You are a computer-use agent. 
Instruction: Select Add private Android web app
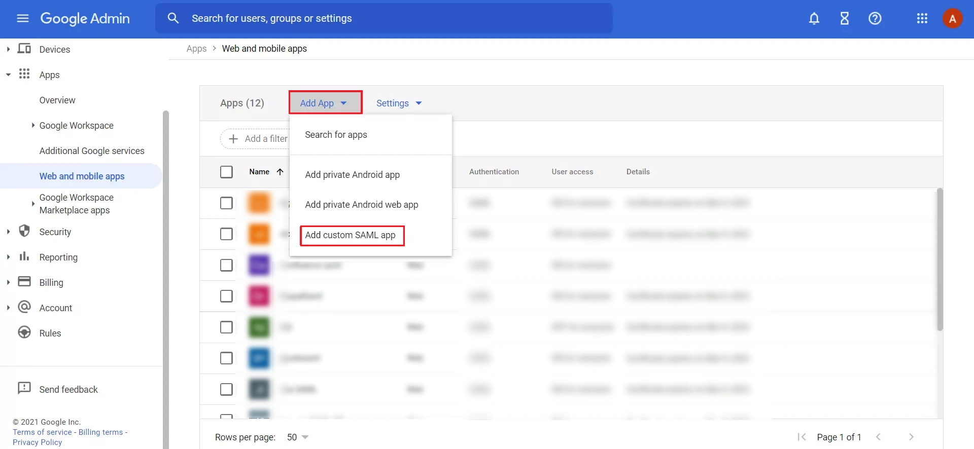pyautogui.click(x=370, y=205)
